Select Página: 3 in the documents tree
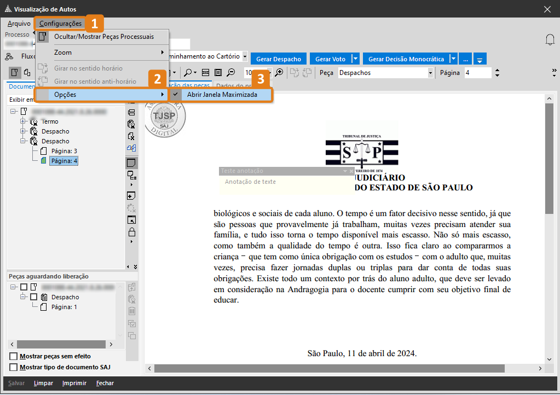Viewport: 560px width, 395px height. 64,151
